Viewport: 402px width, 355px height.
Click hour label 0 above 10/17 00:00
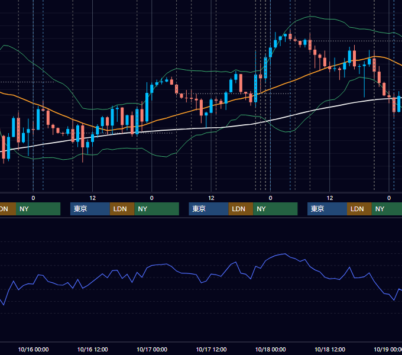[x=152, y=198]
